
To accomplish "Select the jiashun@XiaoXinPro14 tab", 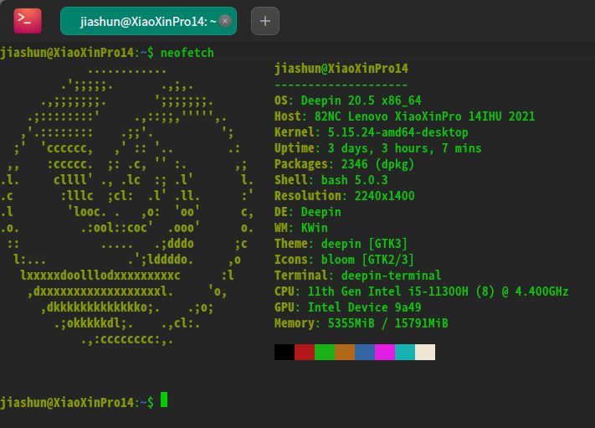I will pos(148,21).
